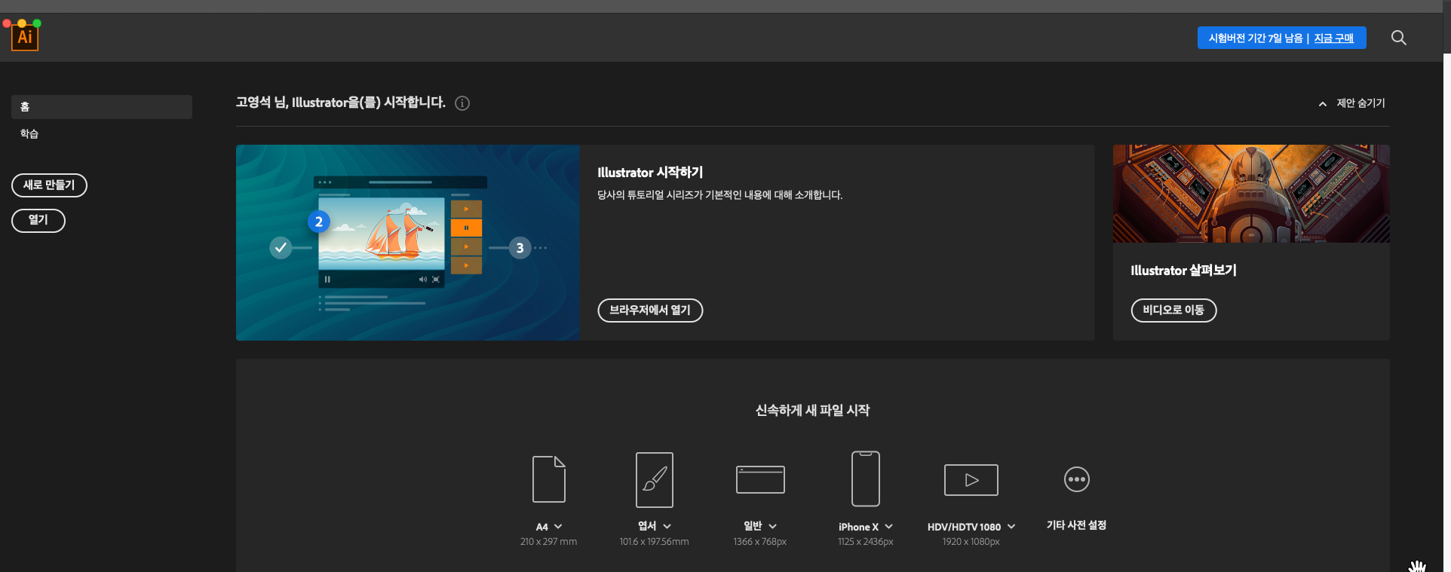
Task: Select the iPhone X preset icon
Action: [866, 479]
